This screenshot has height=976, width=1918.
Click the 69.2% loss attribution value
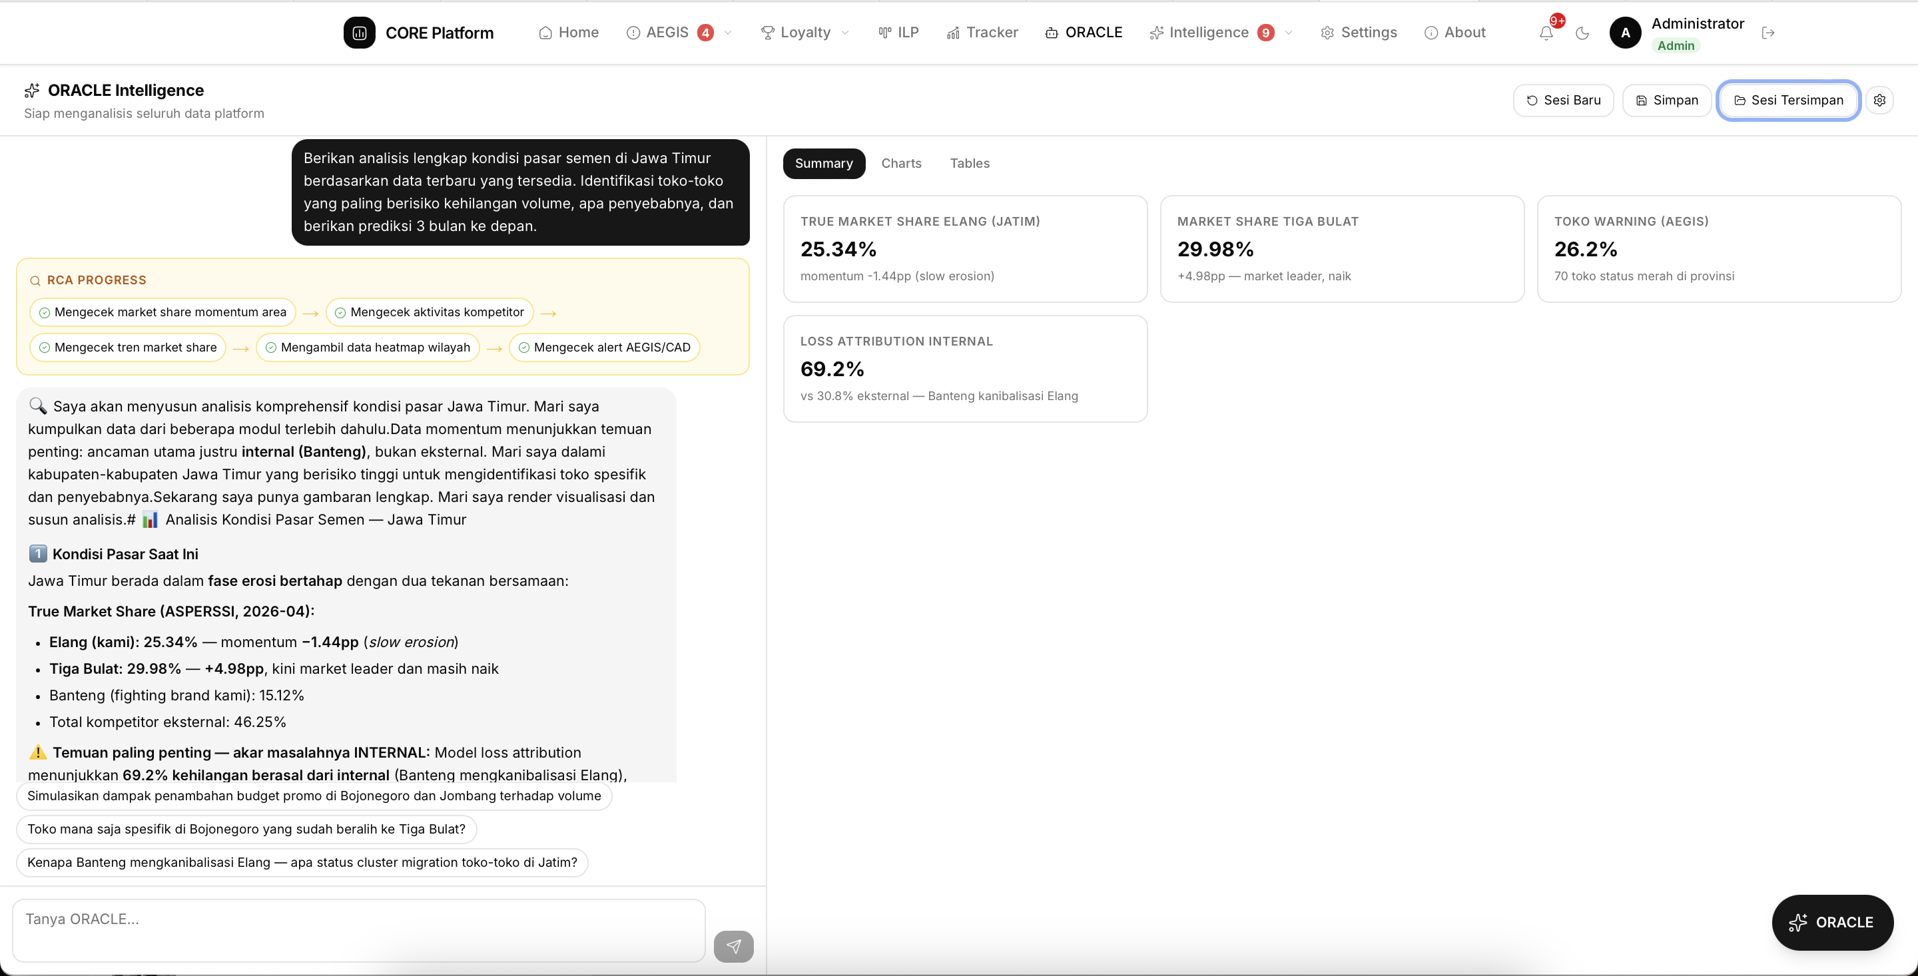832,369
